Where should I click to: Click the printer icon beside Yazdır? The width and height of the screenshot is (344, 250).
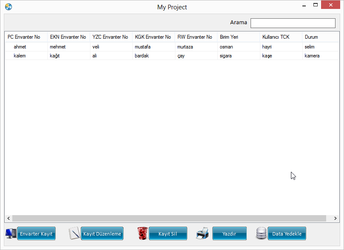203,233
